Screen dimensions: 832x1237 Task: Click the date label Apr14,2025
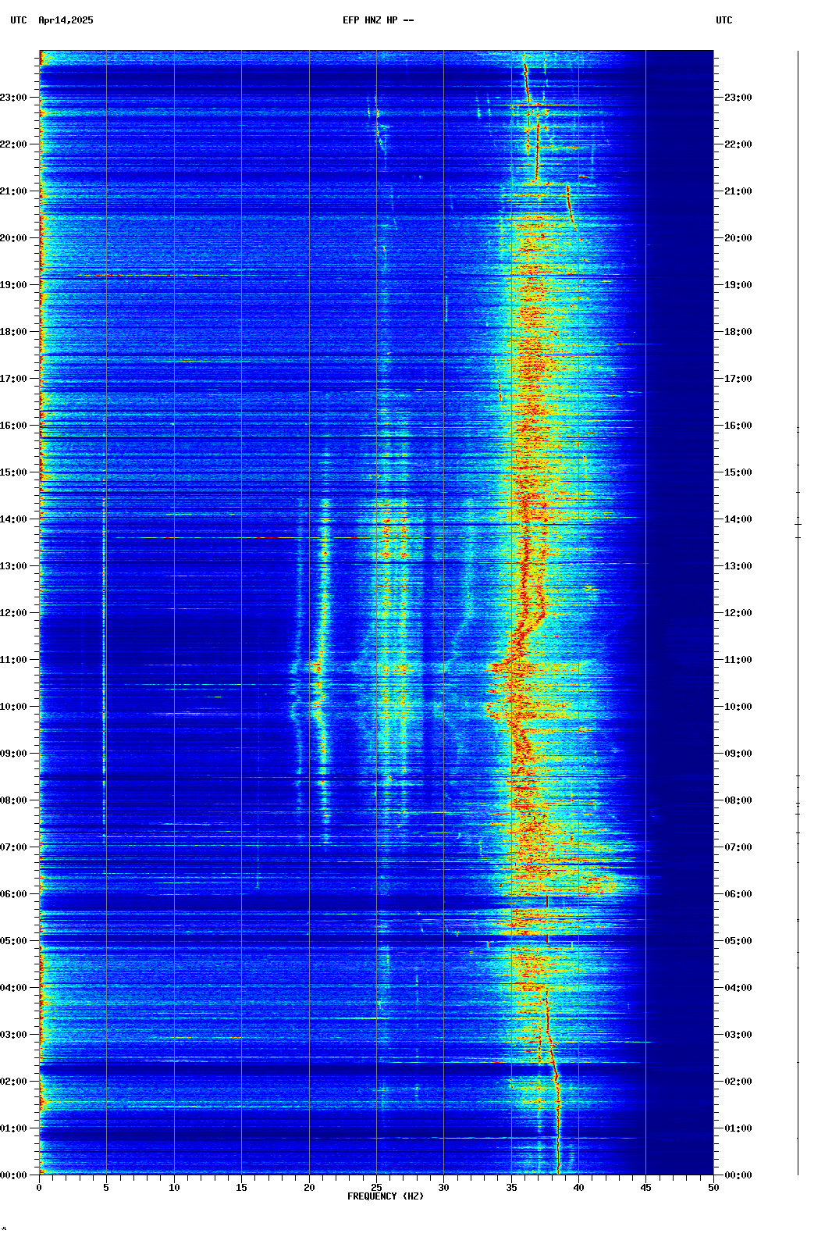(x=66, y=20)
